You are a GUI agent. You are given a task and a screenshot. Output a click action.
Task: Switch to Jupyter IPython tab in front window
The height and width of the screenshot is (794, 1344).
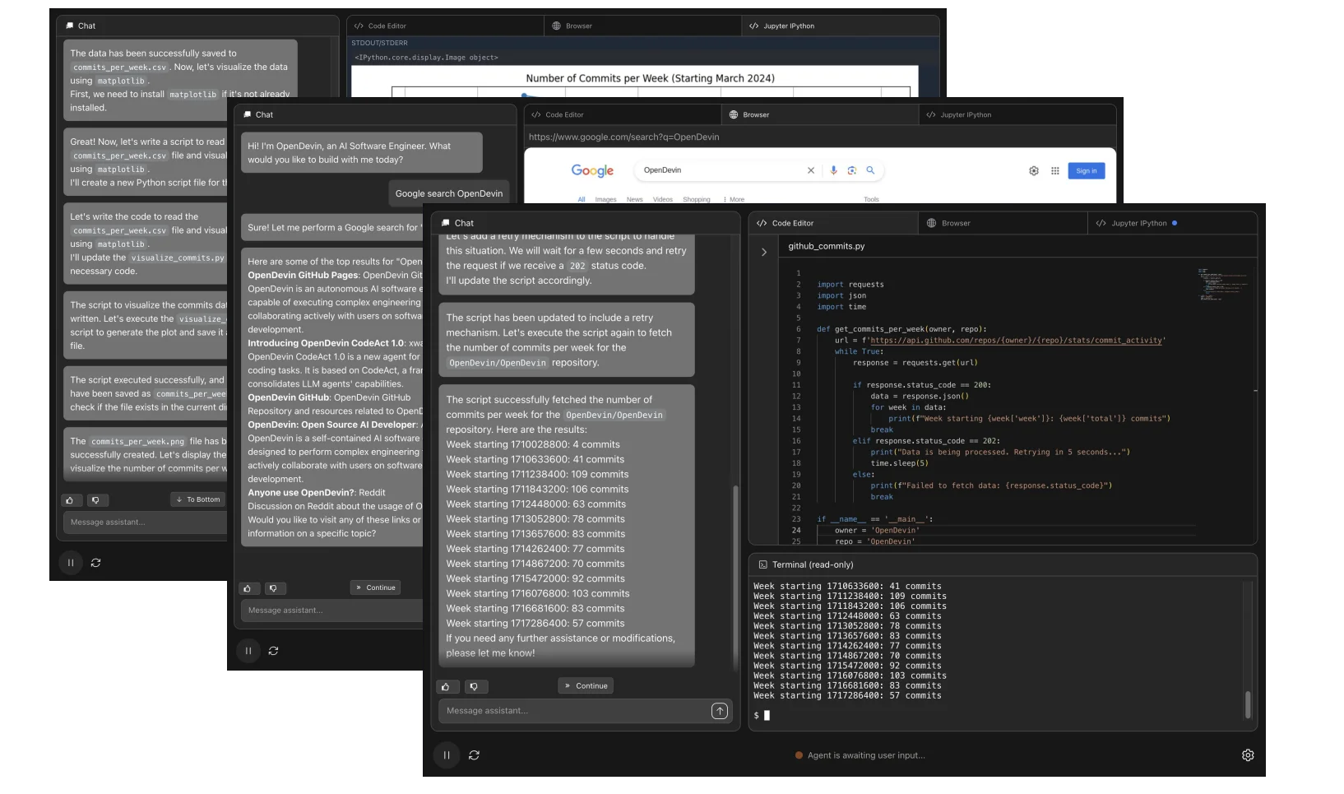point(1173,223)
